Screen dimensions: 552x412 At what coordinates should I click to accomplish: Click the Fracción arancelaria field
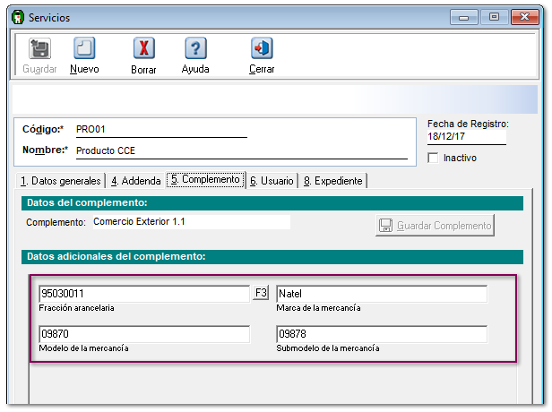[143, 294]
